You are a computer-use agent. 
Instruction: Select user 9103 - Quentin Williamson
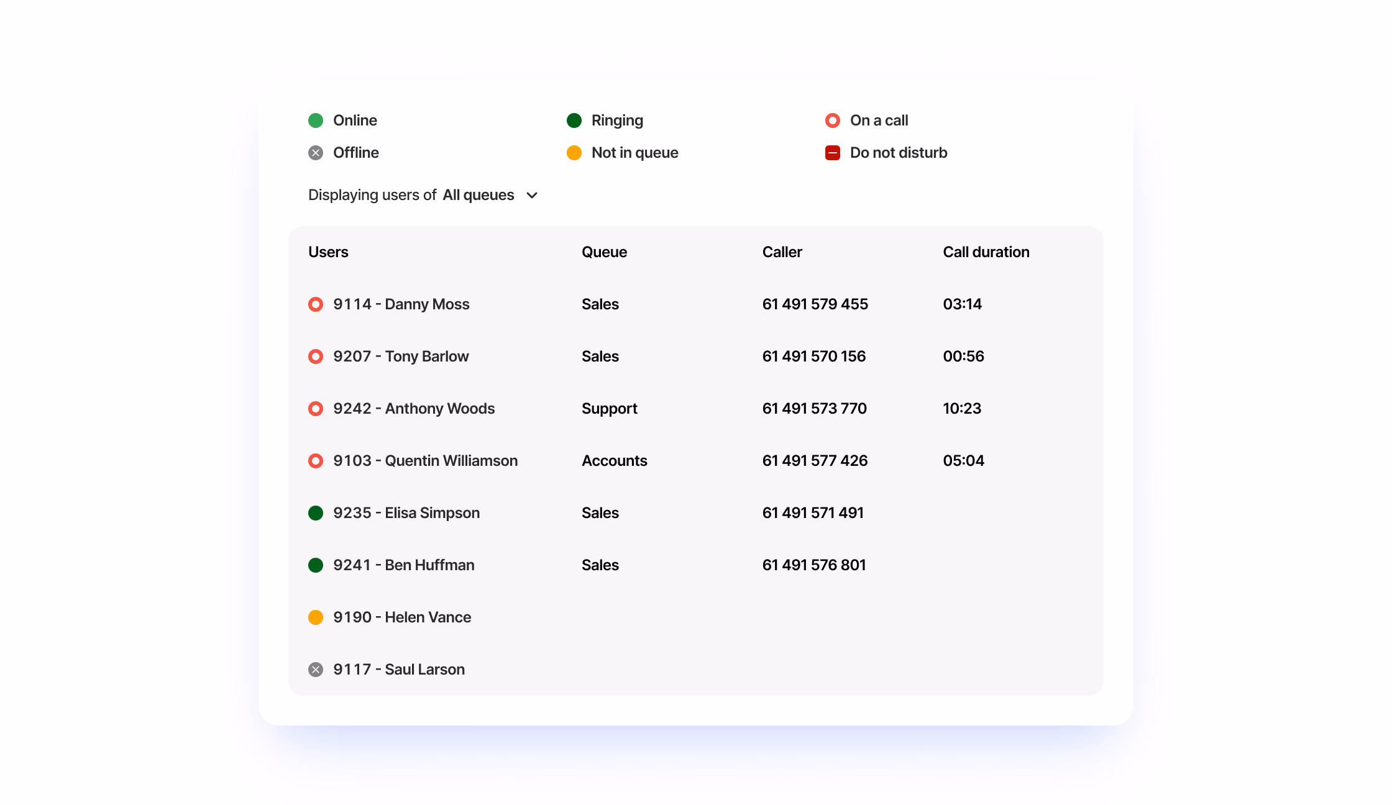(x=425, y=461)
